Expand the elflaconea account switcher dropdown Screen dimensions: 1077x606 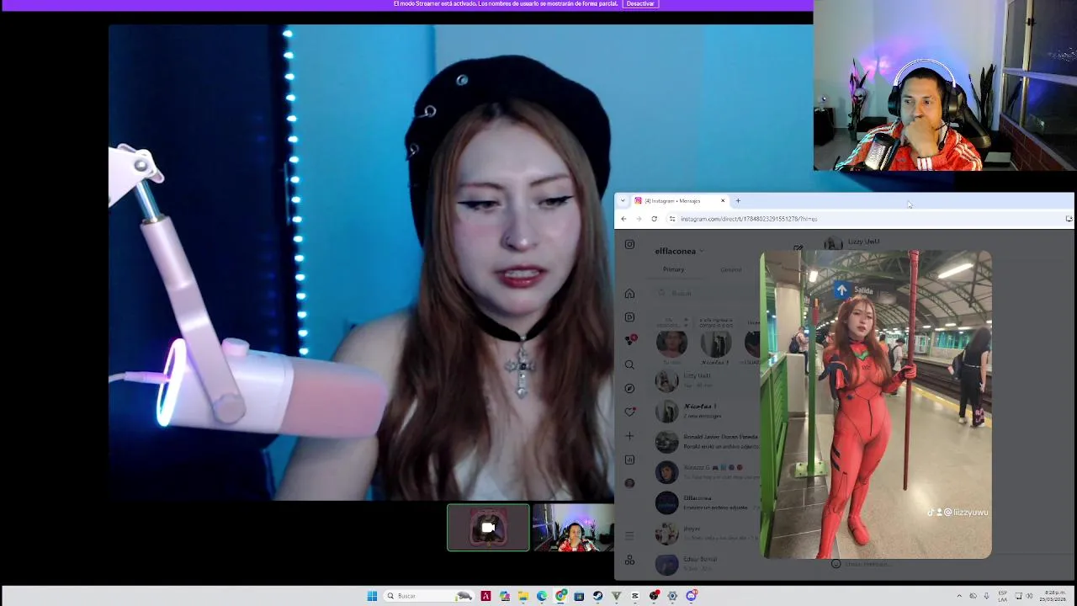(x=679, y=251)
